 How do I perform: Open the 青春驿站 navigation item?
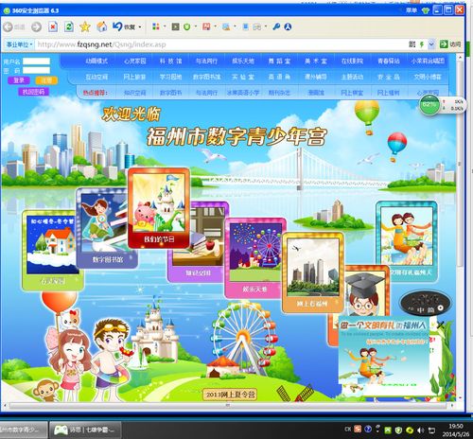point(389,61)
